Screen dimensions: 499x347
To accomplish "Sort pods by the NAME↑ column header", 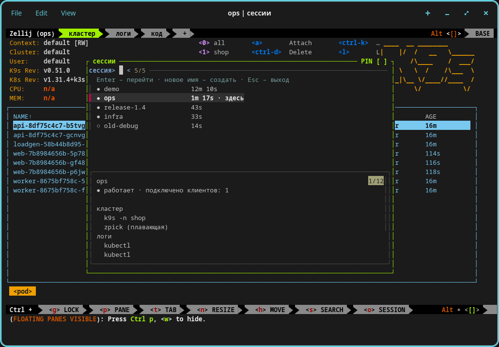I will 23,117.
